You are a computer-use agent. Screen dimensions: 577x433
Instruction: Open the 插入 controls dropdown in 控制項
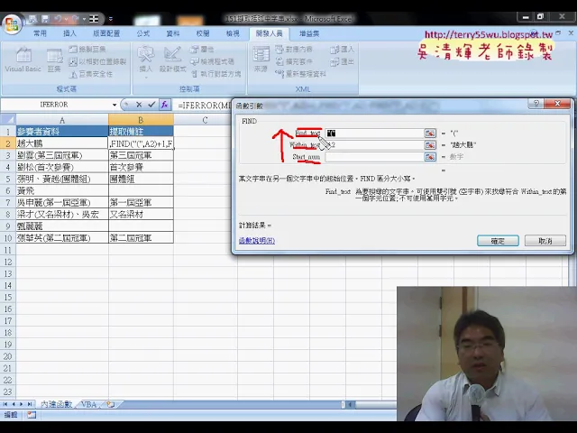click(x=146, y=62)
